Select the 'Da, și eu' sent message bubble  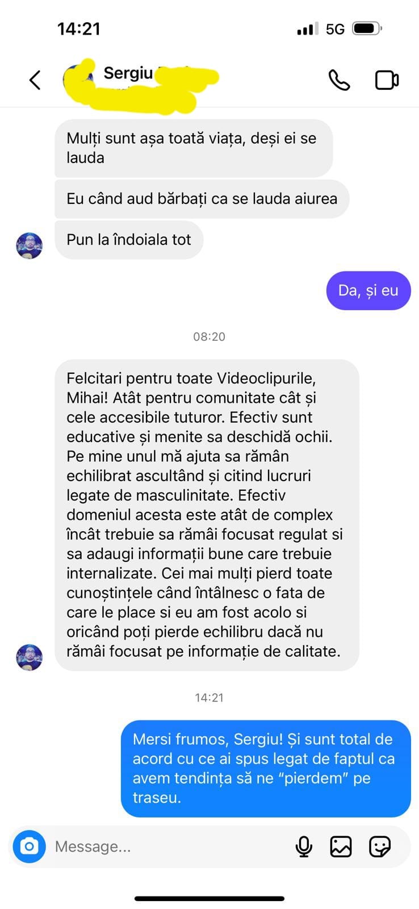point(368,291)
